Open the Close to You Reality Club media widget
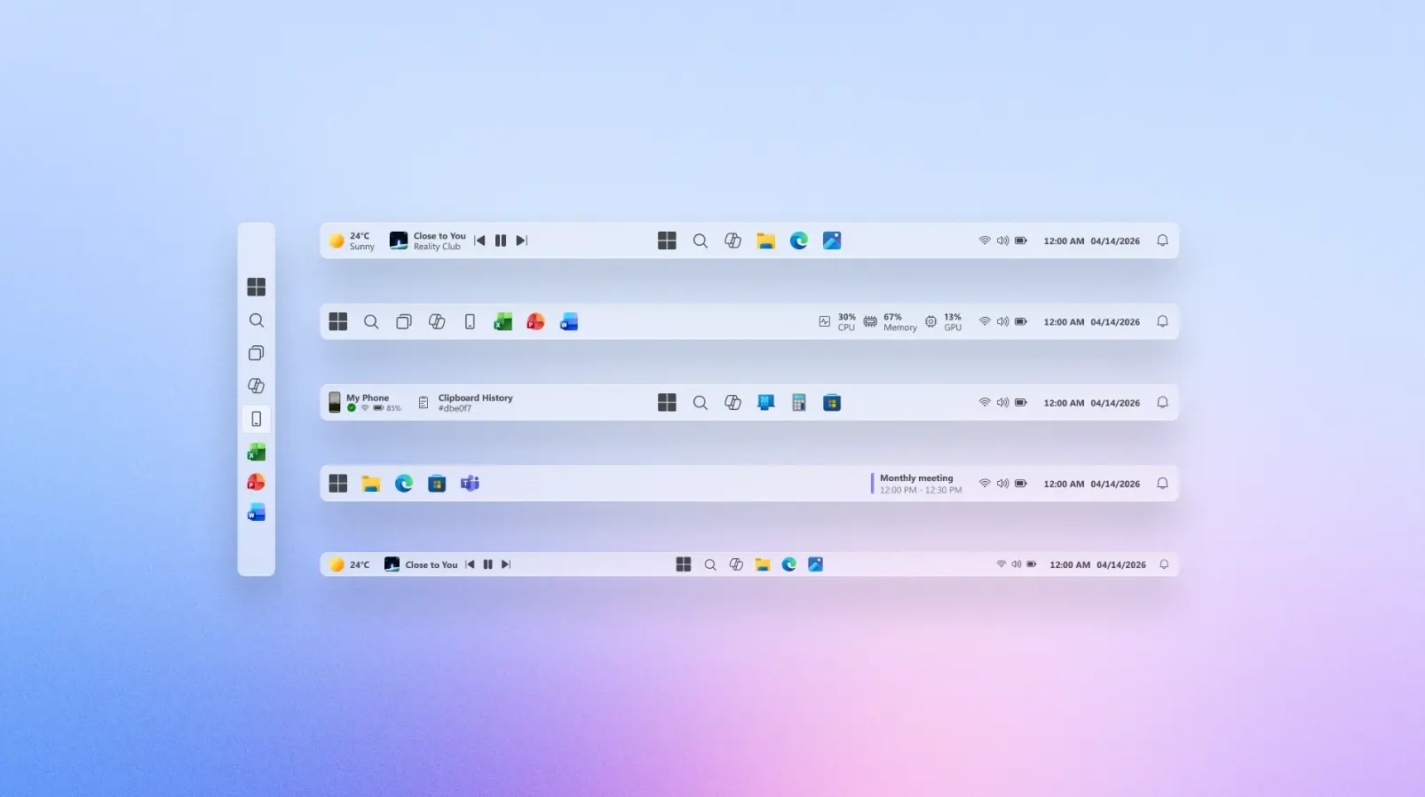Viewport: 1425px width, 797px height. click(427, 241)
